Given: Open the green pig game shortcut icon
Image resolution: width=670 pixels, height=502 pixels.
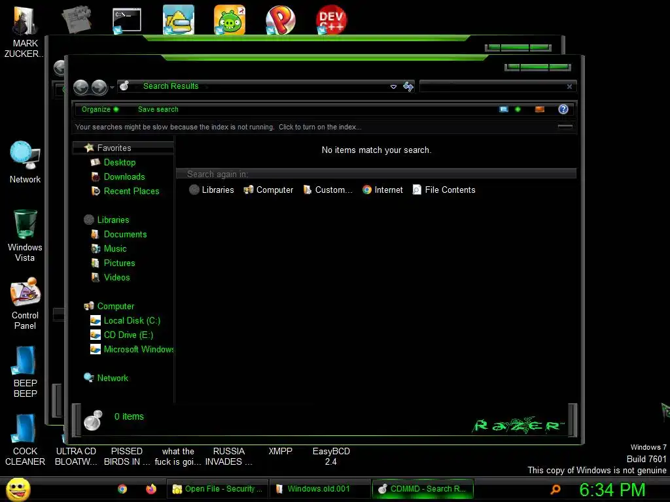Looking at the screenshot, I should 230,20.
